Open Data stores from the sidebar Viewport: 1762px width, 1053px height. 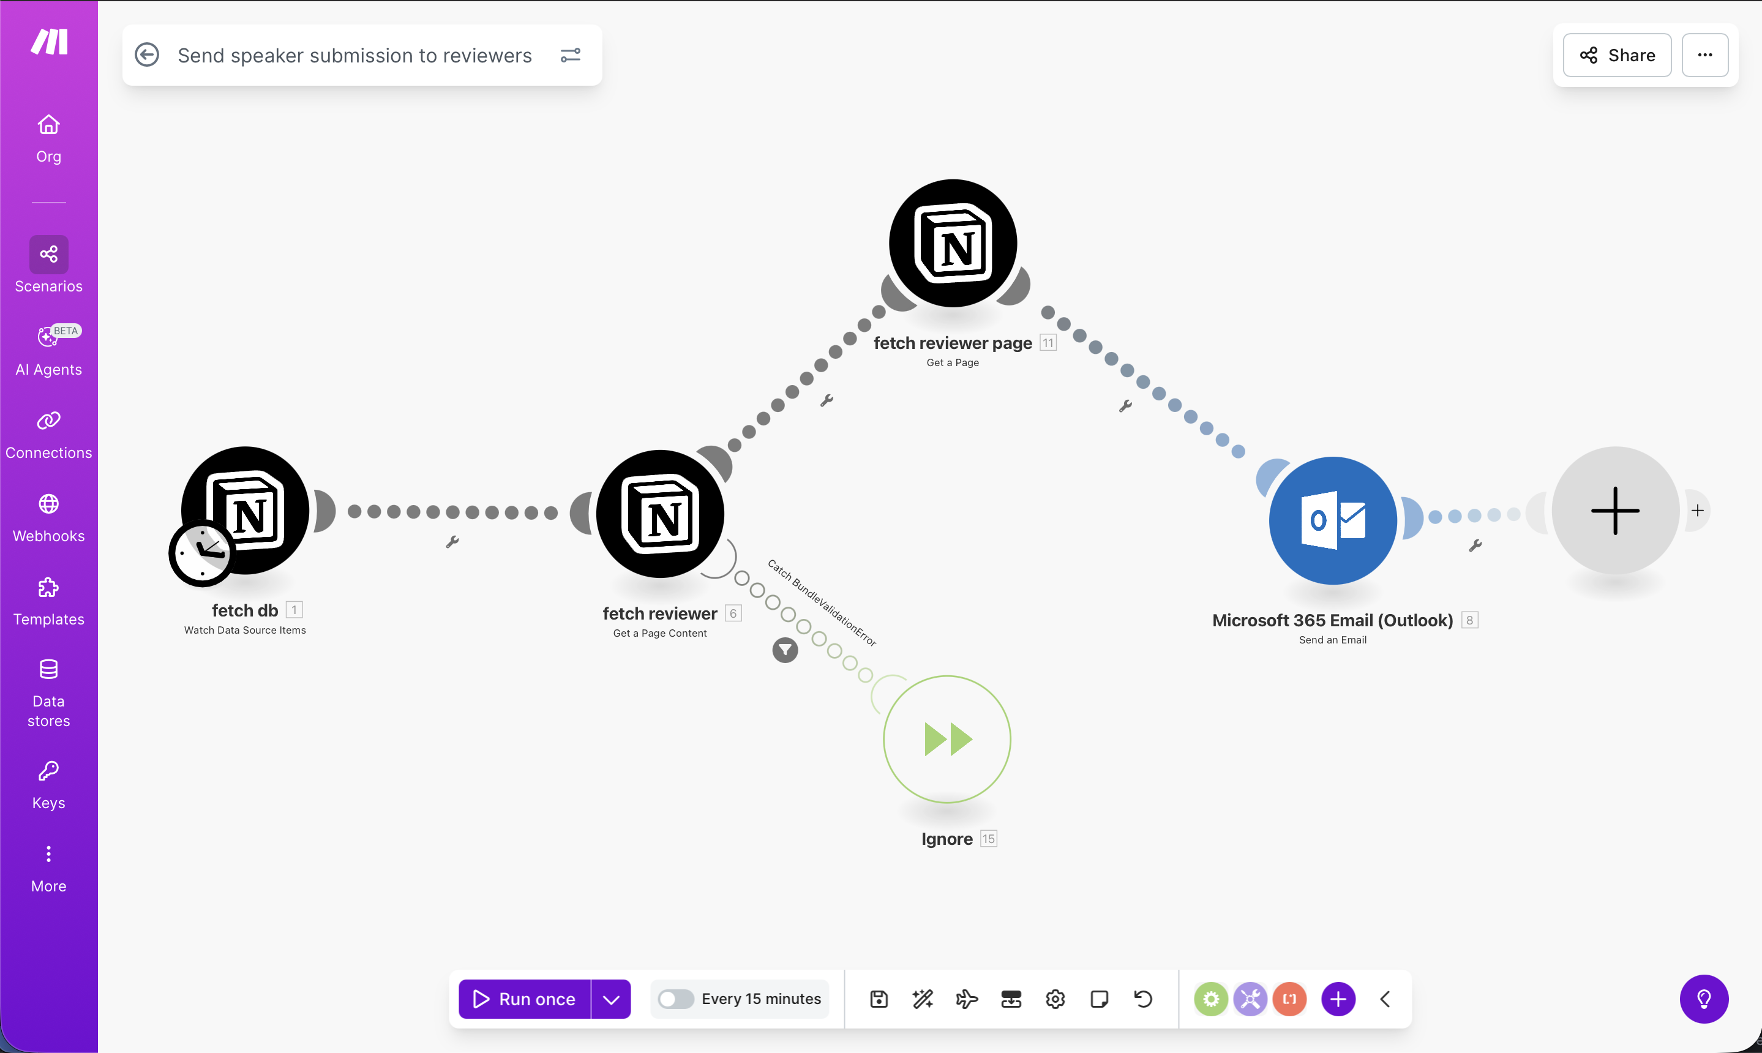[48, 669]
